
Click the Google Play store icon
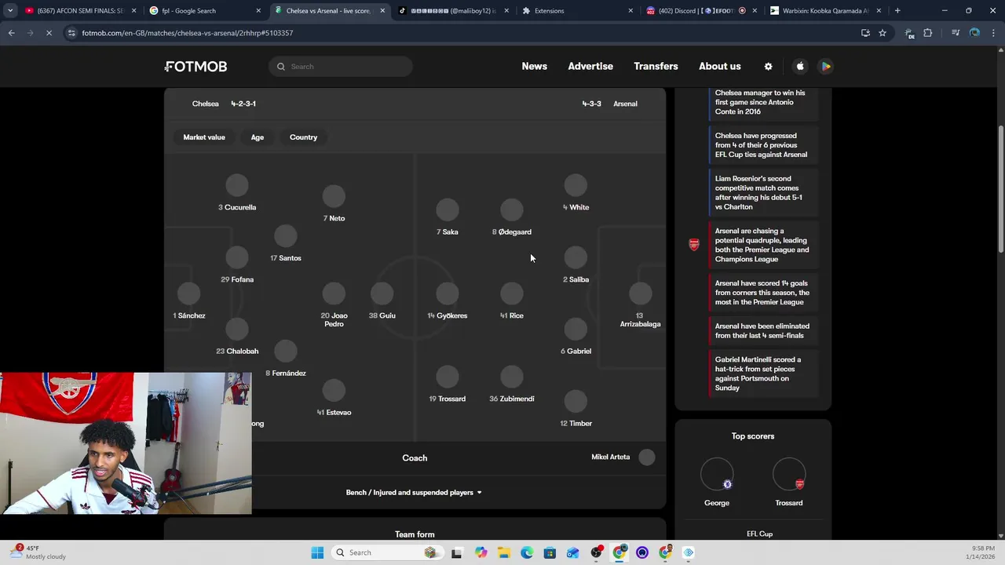(x=826, y=67)
